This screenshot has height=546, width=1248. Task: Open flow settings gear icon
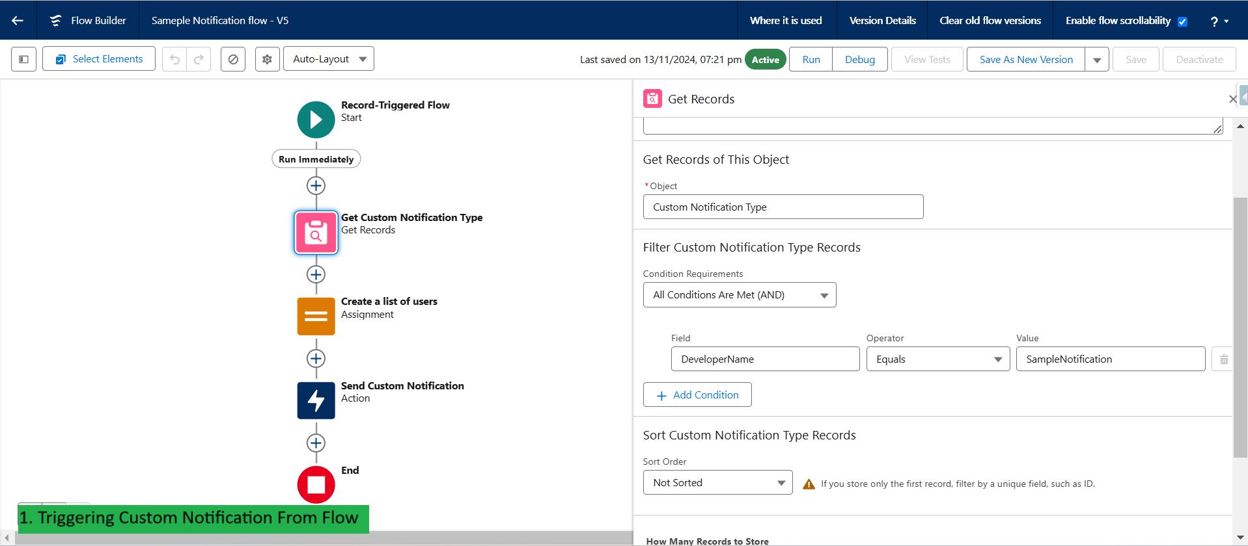(x=267, y=59)
